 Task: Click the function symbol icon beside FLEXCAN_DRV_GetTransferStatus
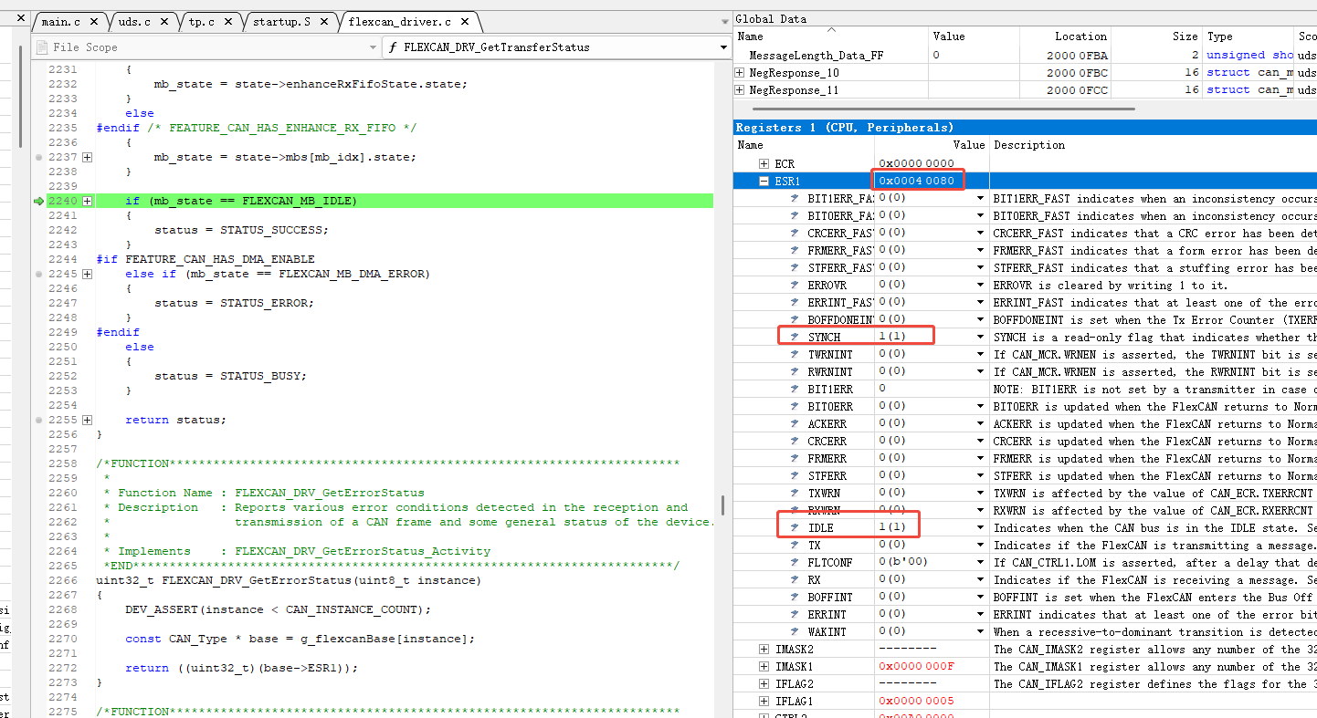tap(392, 47)
